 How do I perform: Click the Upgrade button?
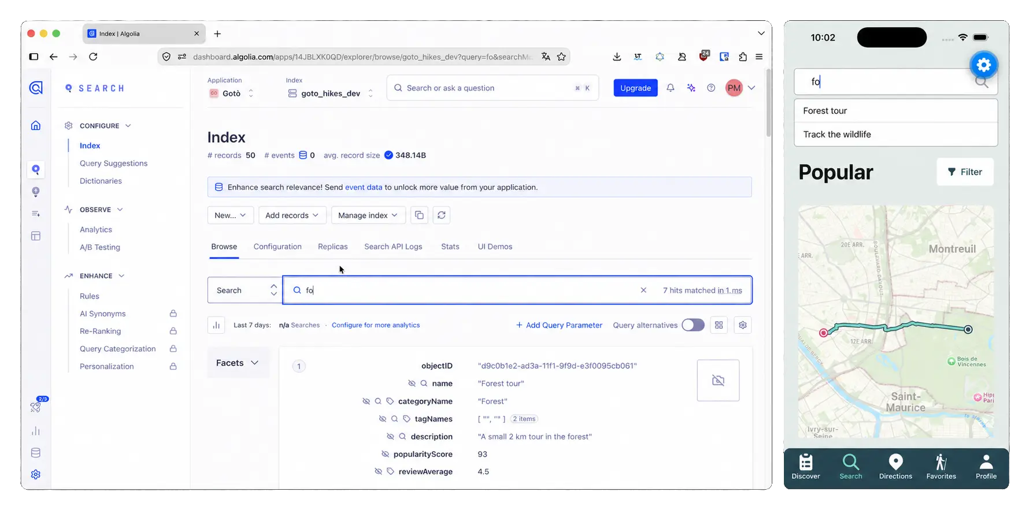(x=635, y=88)
